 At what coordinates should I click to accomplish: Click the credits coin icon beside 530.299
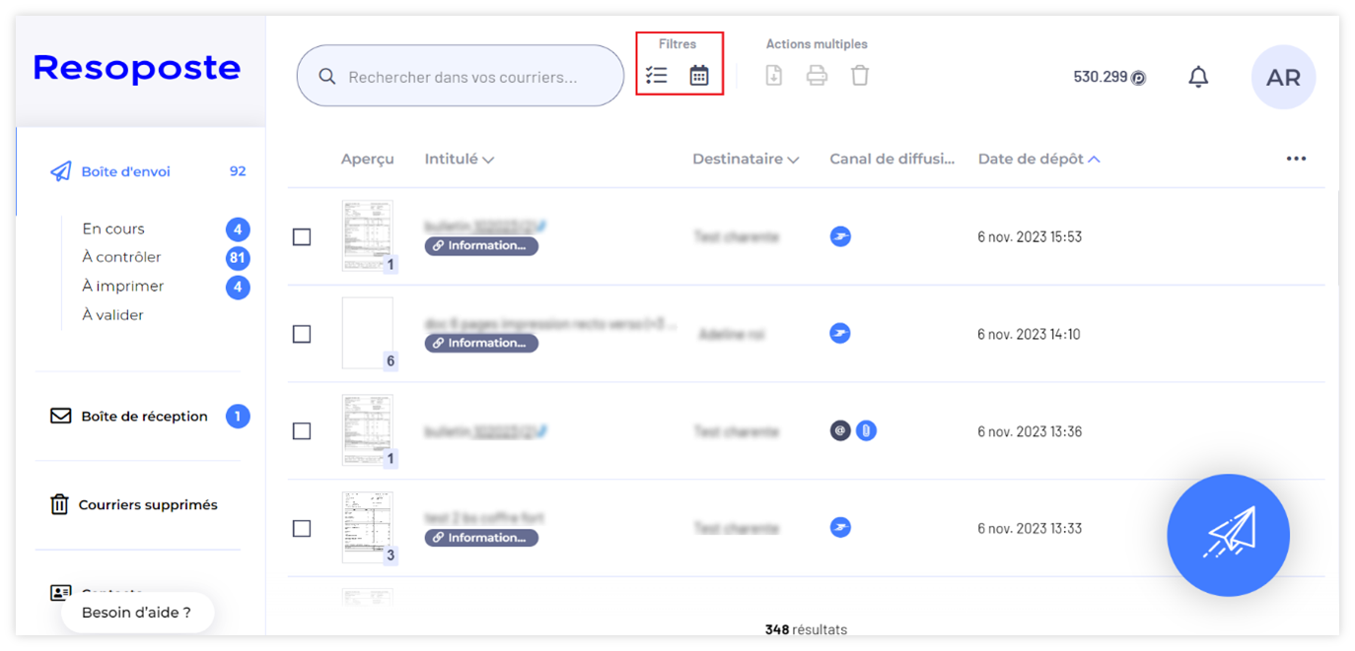click(1139, 78)
